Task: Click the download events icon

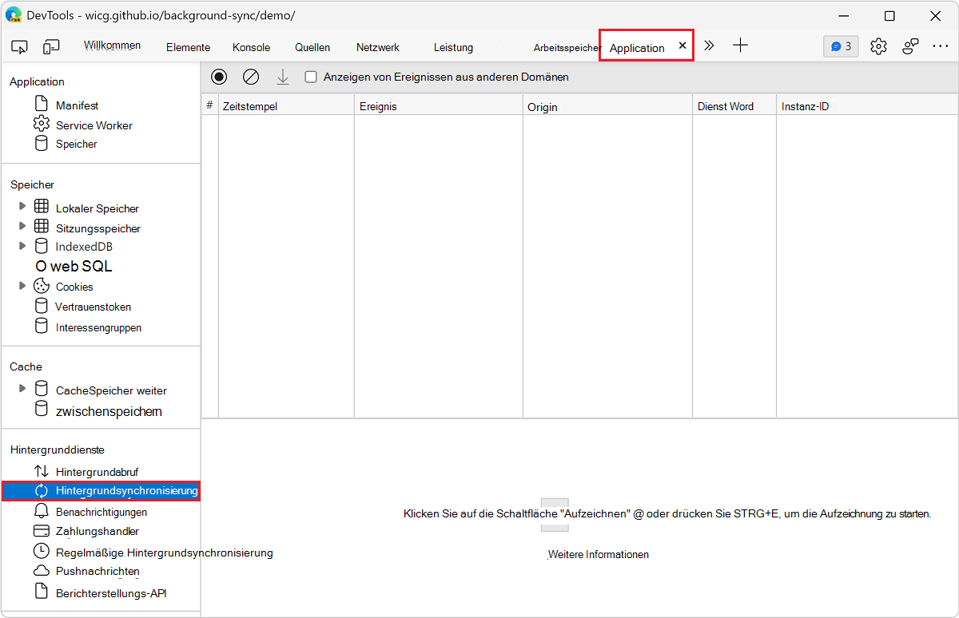Action: pyautogui.click(x=282, y=77)
